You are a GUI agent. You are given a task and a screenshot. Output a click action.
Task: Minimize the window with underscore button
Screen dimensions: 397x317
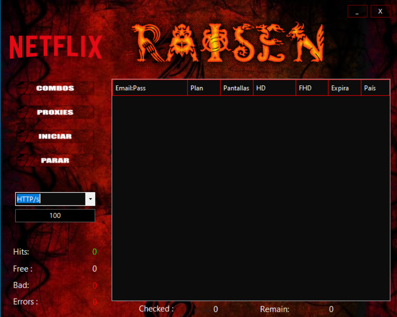click(358, 11)
